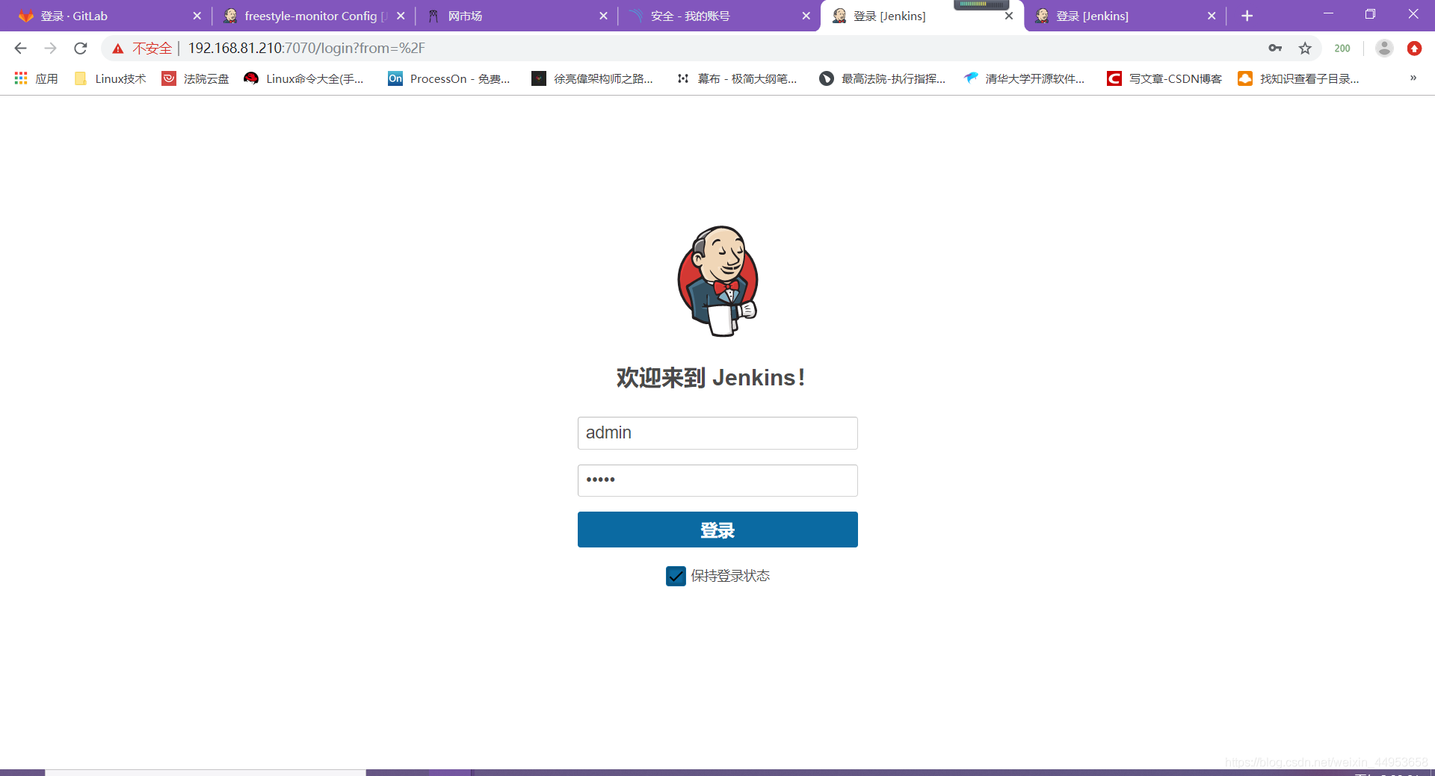The width and height of the screenshot is (1435, 776).
Task: Click the green 200 status extension icon
Action: tap(1342, 49)
